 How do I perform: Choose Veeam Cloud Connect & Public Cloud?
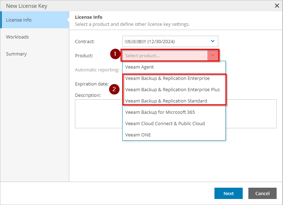pyautogui.click(x=174, y=124)
